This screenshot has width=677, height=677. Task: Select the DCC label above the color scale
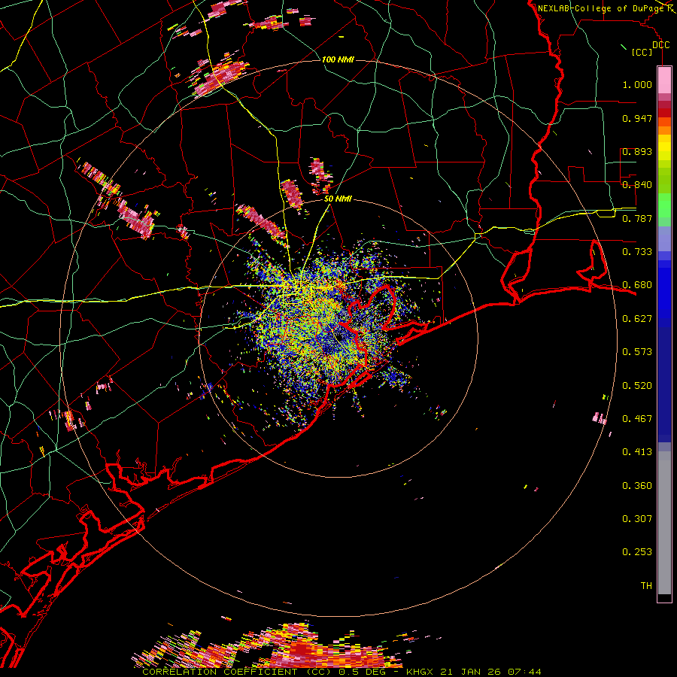click(x=660, y=45)
